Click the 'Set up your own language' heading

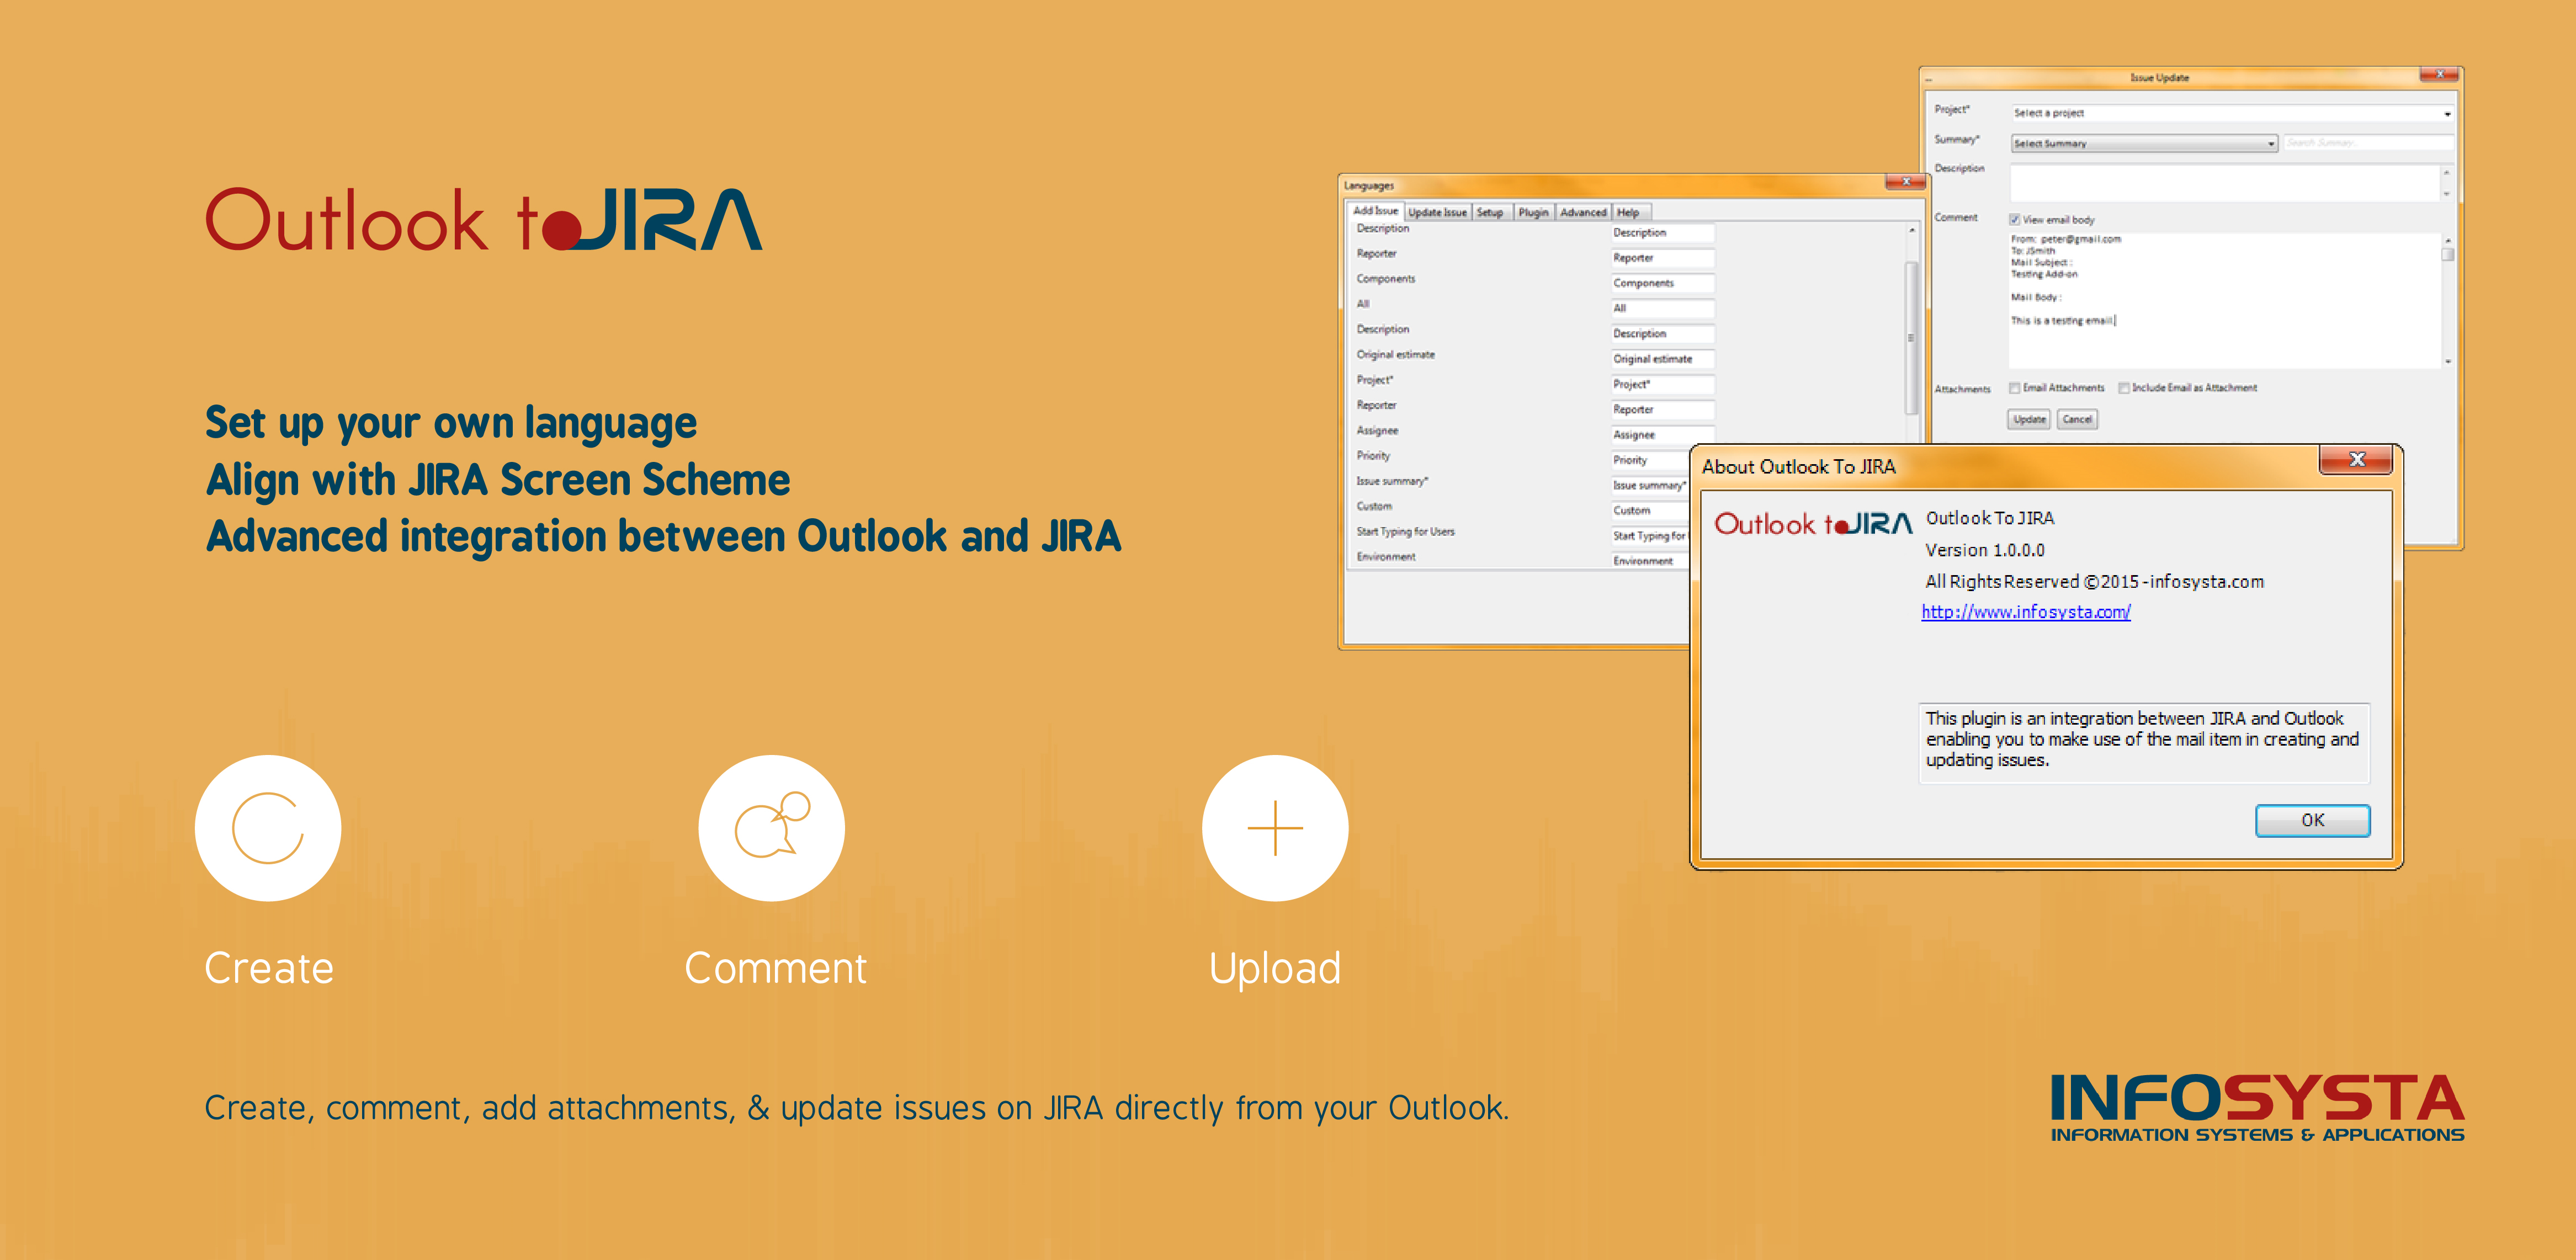451,423
